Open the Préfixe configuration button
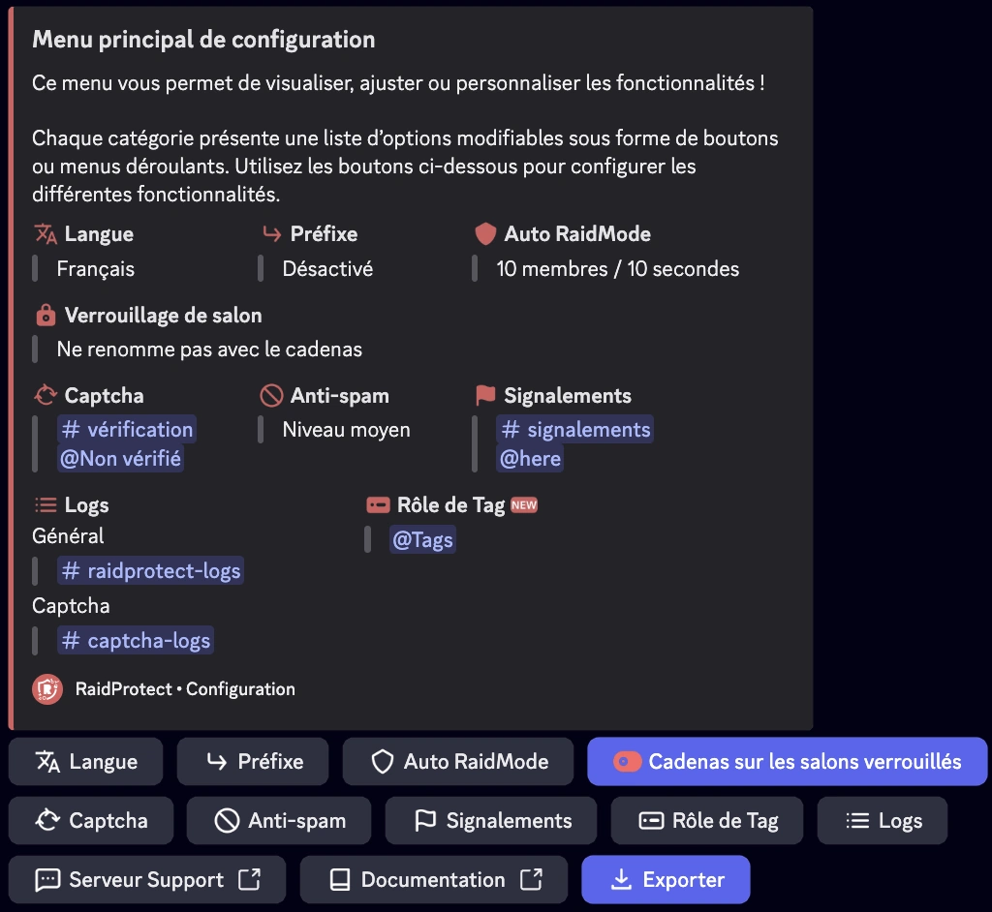 coord(253,762)
